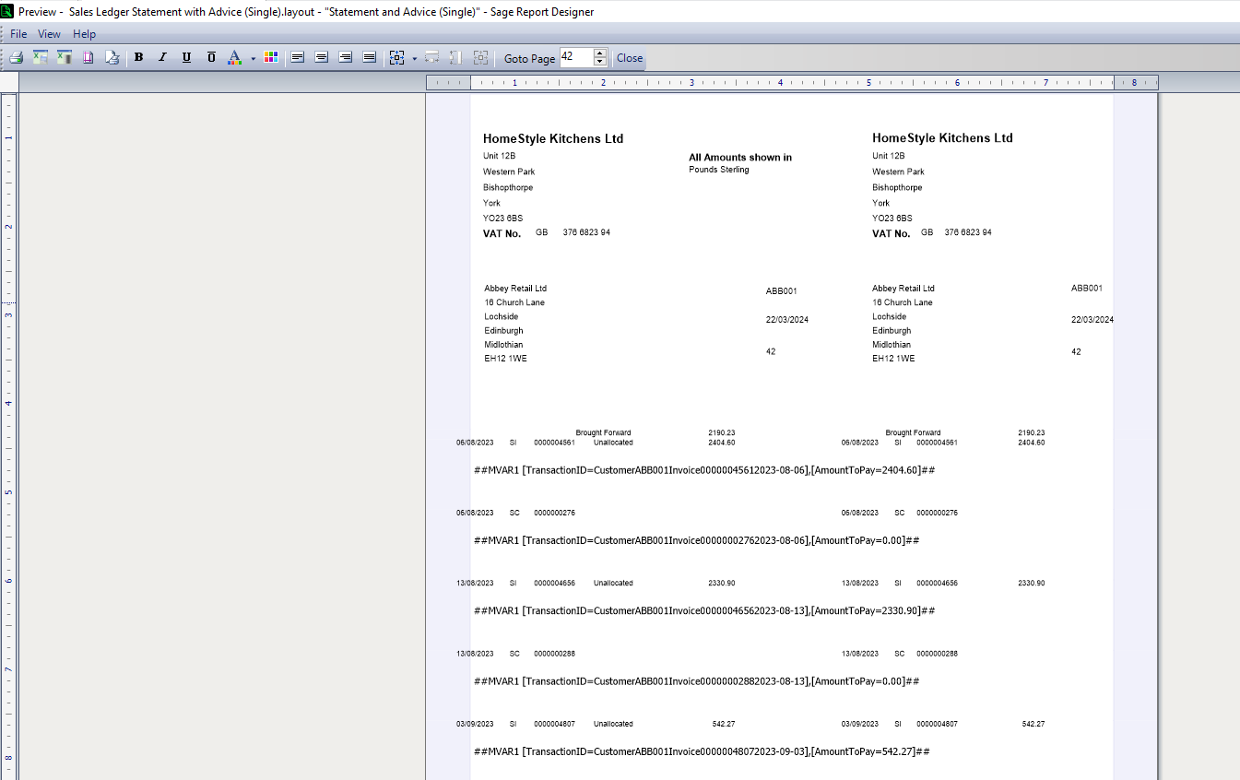Click MVAR1 line with AmountToPay=542.27
Image resolution: width=1240 pixels, height=780 pixels.
[x=702, y=751]
